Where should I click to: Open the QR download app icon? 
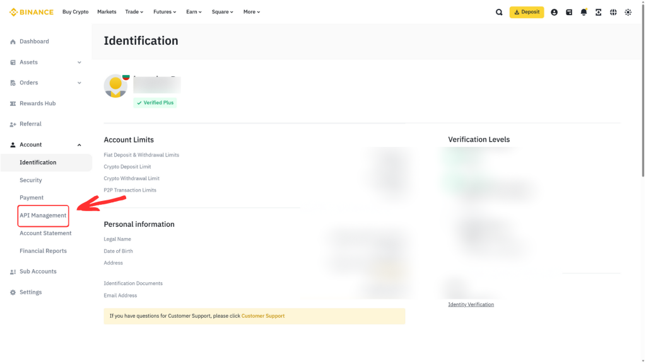599,13
